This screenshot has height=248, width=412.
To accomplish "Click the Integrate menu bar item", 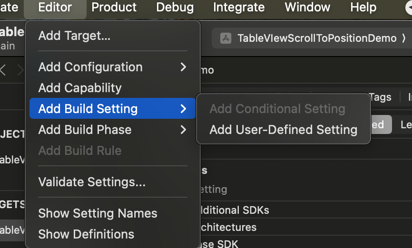I will (239, 8).
